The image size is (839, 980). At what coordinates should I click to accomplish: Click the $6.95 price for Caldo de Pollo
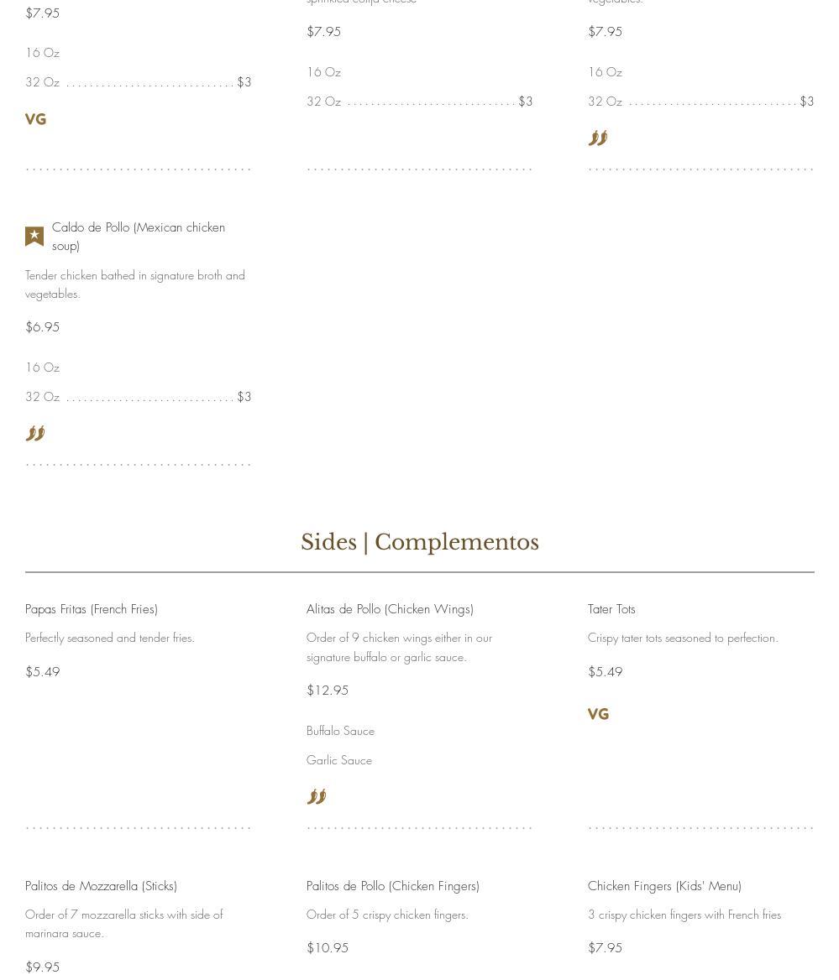(x=43, y=327)
